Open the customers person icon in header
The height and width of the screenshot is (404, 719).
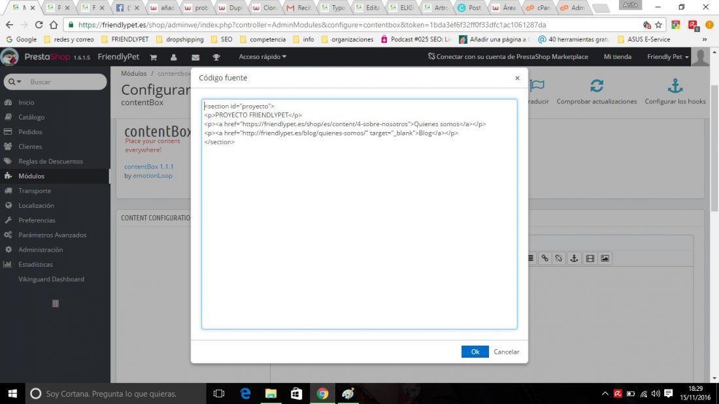pos(174,57)
